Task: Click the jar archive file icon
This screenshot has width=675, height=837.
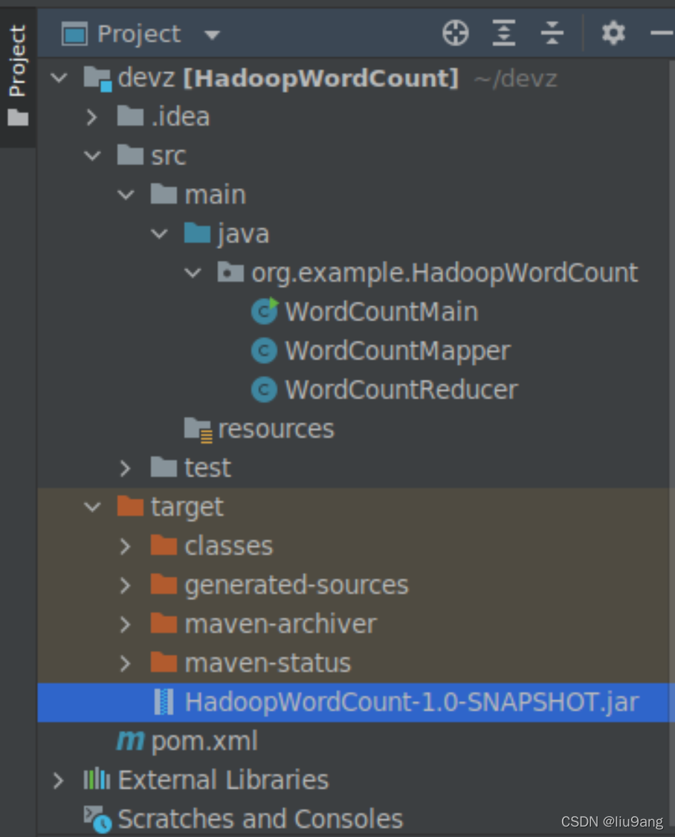Action: (164, 702)
